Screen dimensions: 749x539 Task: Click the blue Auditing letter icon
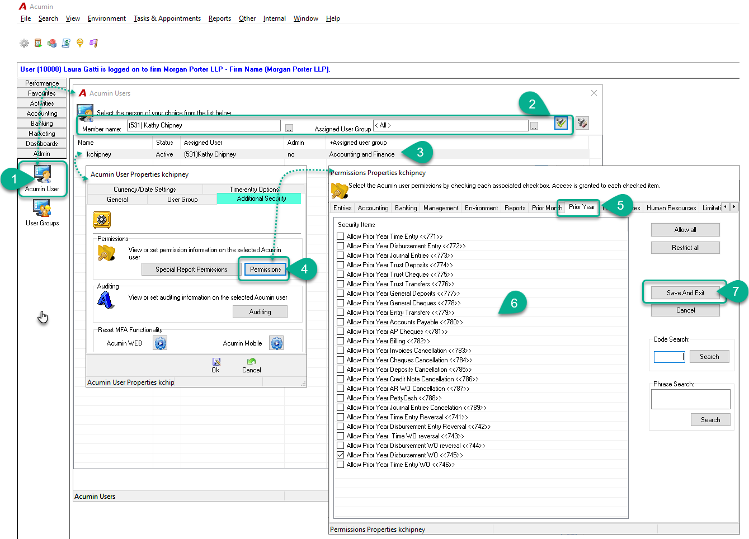pyautogui.click(x=105, y=300)
